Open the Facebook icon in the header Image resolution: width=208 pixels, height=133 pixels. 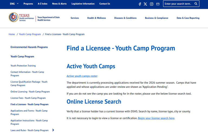pyautogui.click(x=140, y=4)
